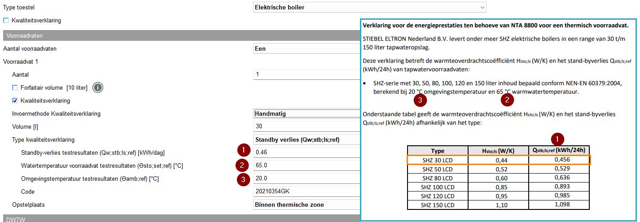Enable the top Kwaliteitsverklaring checkbox under Type toestel

pos(6,20)
